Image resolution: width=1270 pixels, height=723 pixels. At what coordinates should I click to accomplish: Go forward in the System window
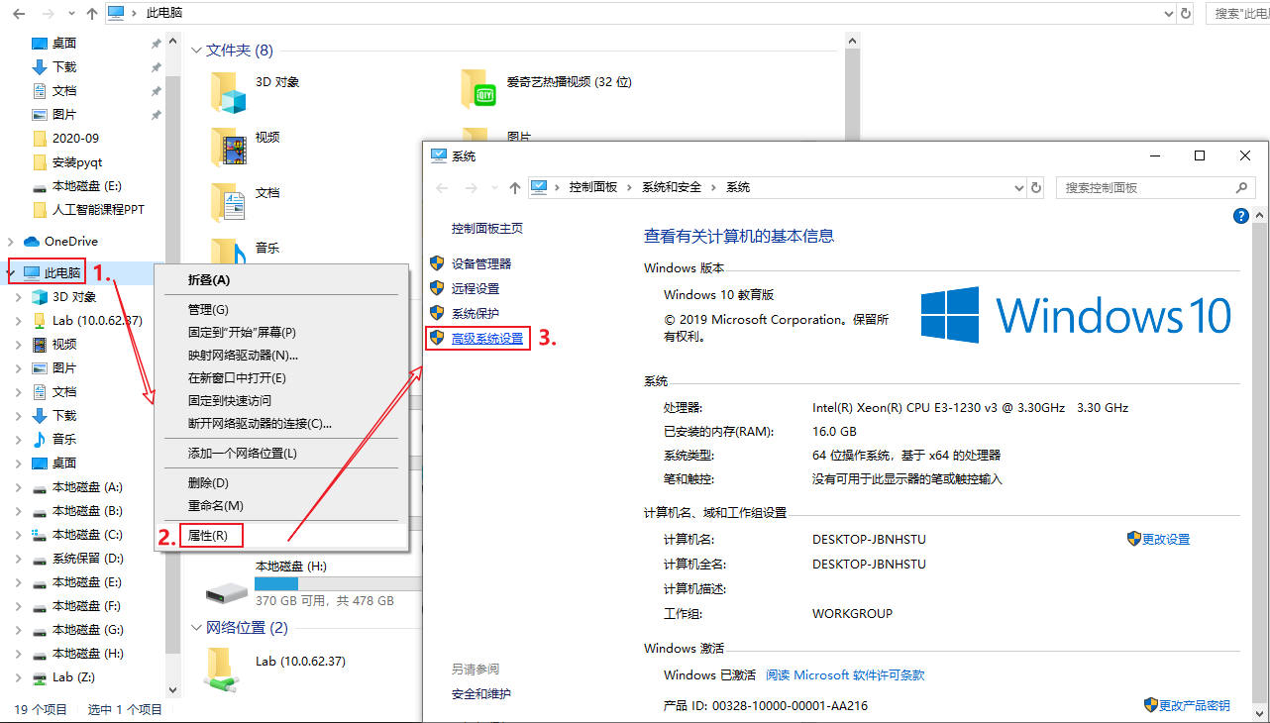pos(471,187)
